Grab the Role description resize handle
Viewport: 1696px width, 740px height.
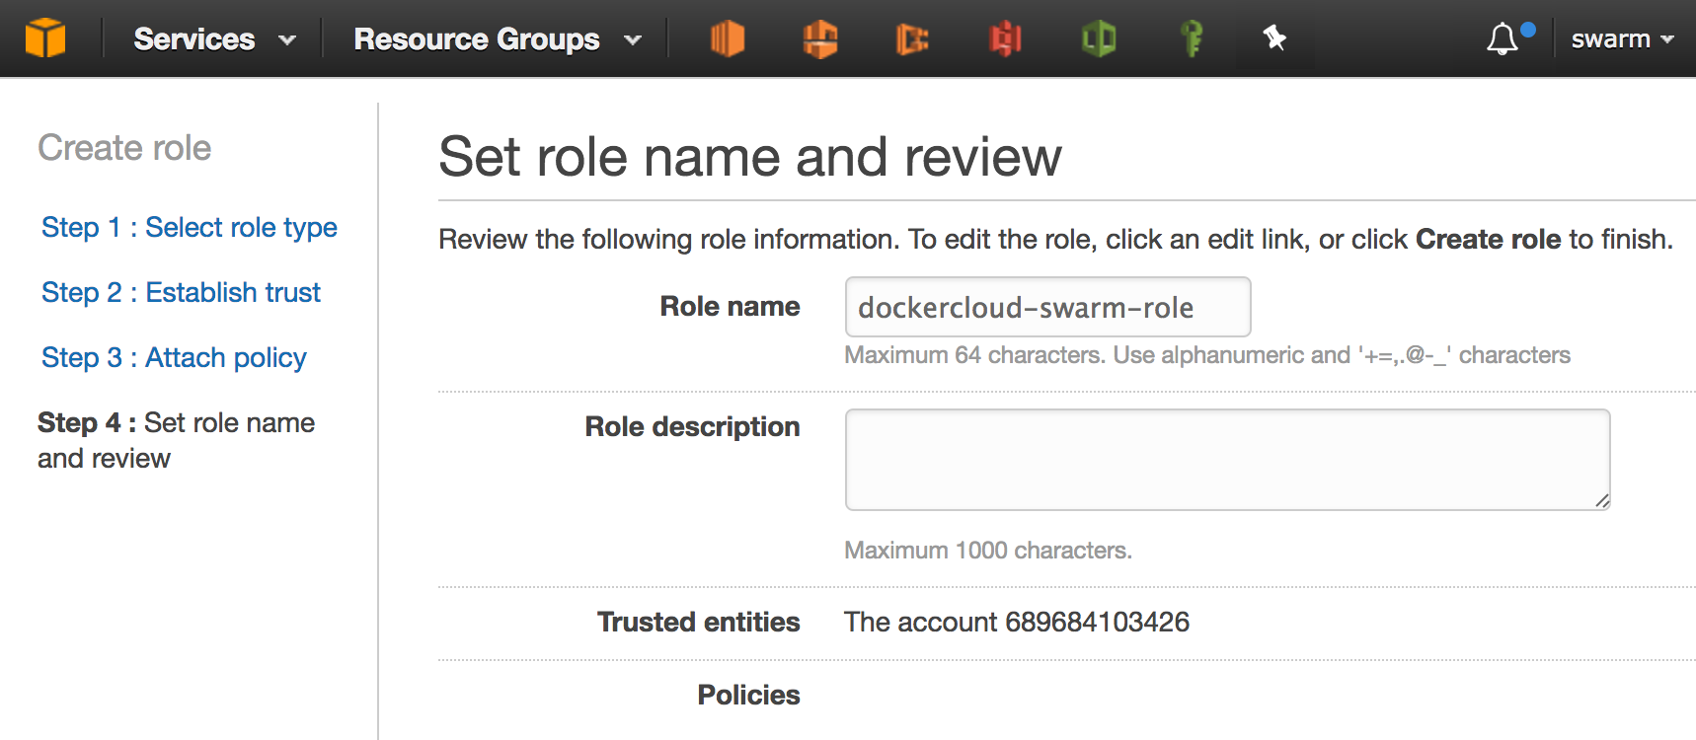(x=1601, y=501)
